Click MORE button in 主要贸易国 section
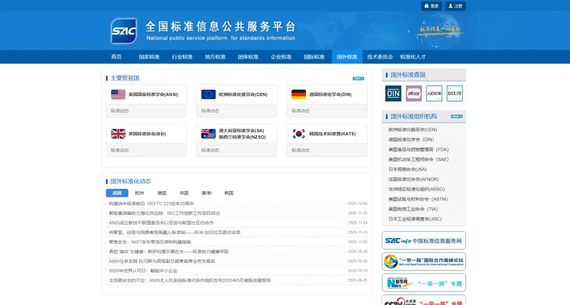The width and height of the screenshot is (570, 305). (x=358, y=79)
